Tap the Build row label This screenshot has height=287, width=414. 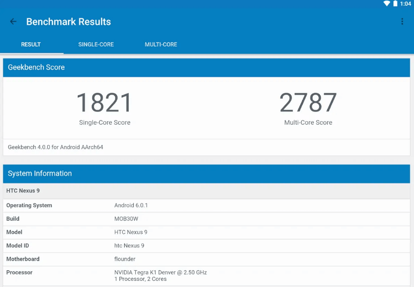[x=13, y=219]
